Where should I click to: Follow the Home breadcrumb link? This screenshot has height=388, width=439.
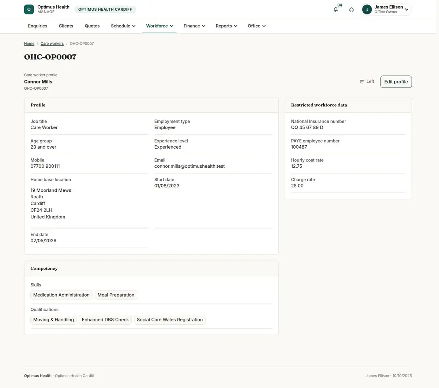29,44
